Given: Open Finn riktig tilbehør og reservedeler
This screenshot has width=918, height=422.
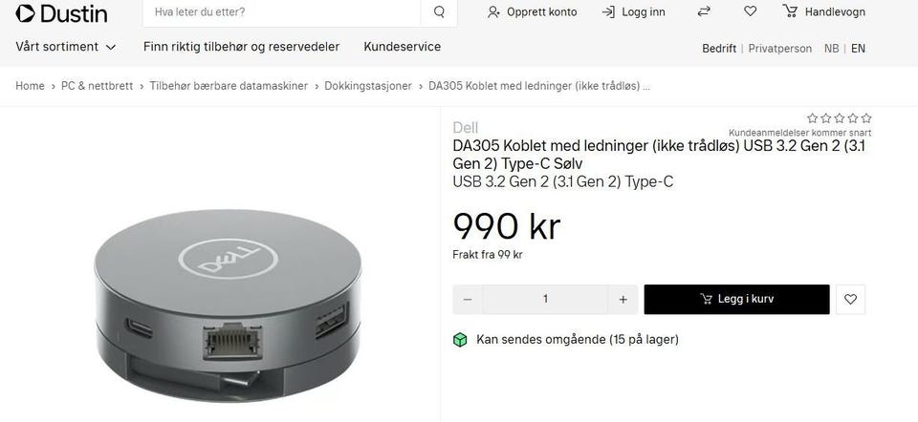Looking at the screenshot, I should point(241,47).
